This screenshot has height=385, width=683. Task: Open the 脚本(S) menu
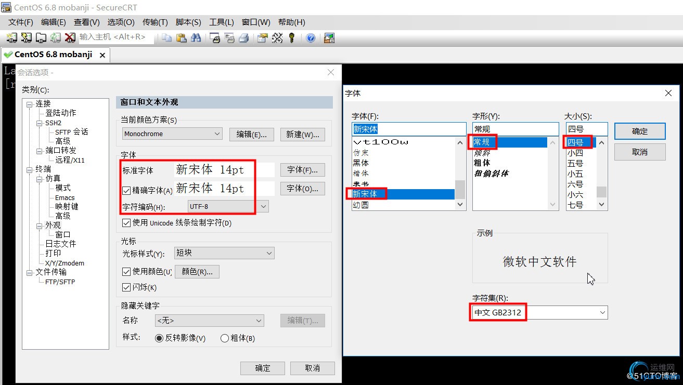pyautogui.click(x=188, y=22)
